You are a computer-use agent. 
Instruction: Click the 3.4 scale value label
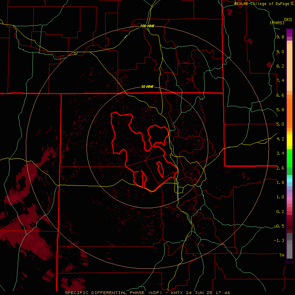(280, 153)
